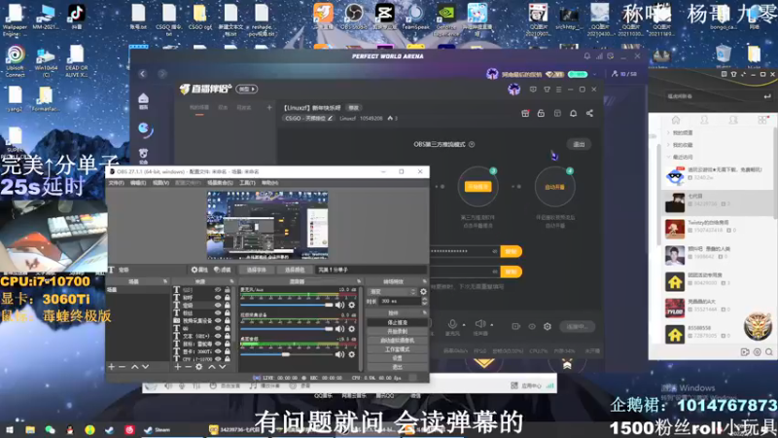Click OBS text field reading 完美↑分单子
The width and height of the screenshot is (778, 438).
pos(371,270)
